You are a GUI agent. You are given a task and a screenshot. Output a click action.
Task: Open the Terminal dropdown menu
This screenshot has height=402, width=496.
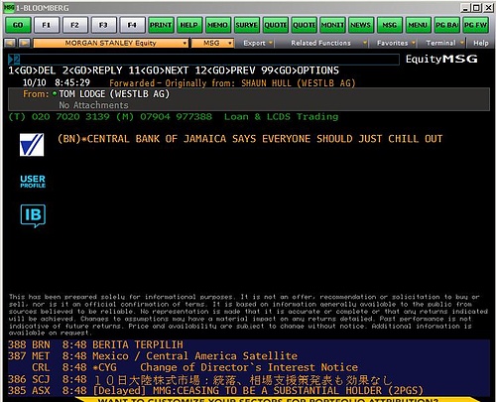[x=444, y=43]
